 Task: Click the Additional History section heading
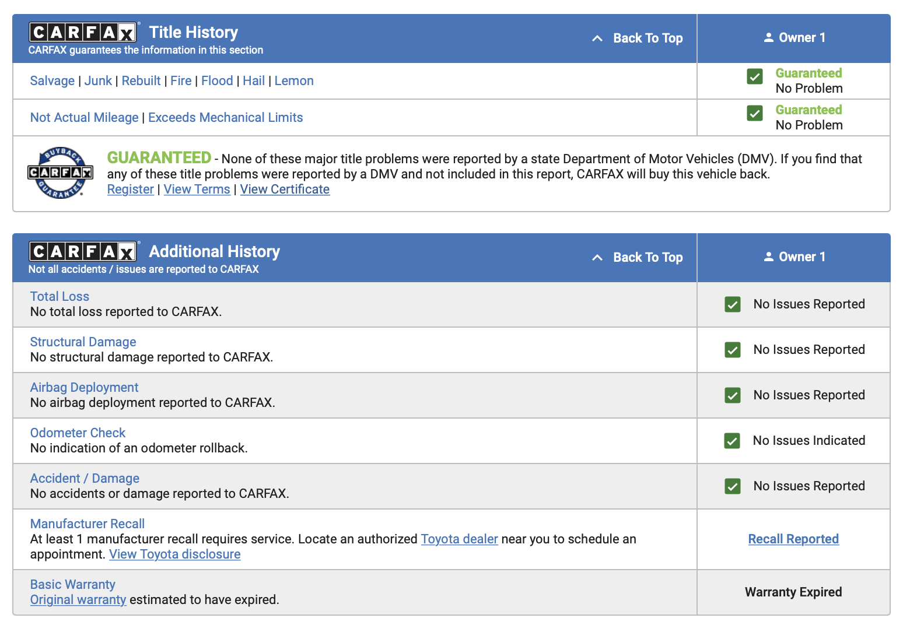(x=215, y=251)
